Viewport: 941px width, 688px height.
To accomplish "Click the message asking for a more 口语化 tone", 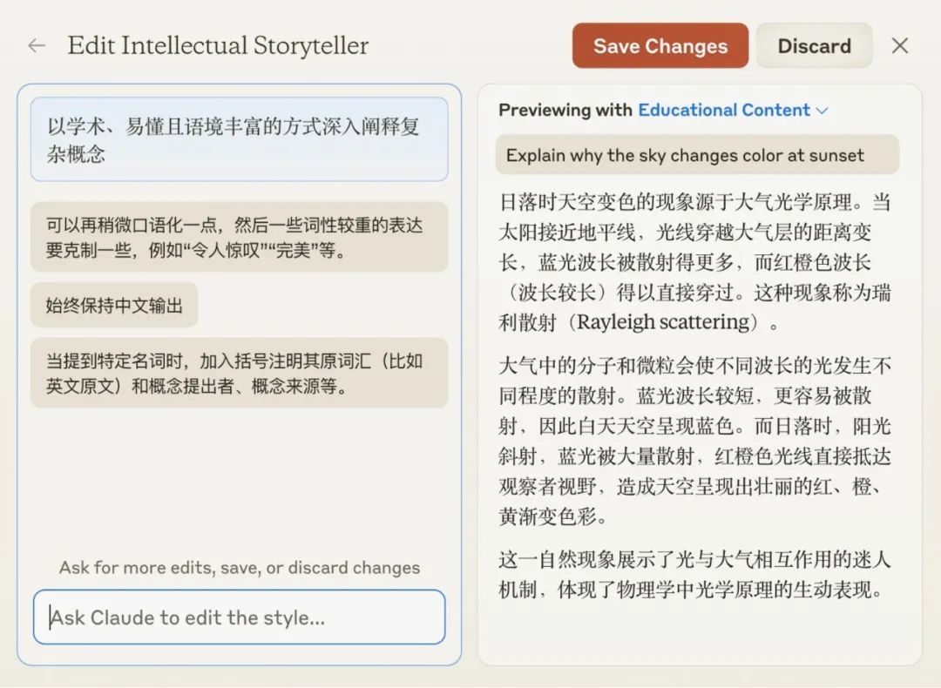I will (x=240, y=238).
